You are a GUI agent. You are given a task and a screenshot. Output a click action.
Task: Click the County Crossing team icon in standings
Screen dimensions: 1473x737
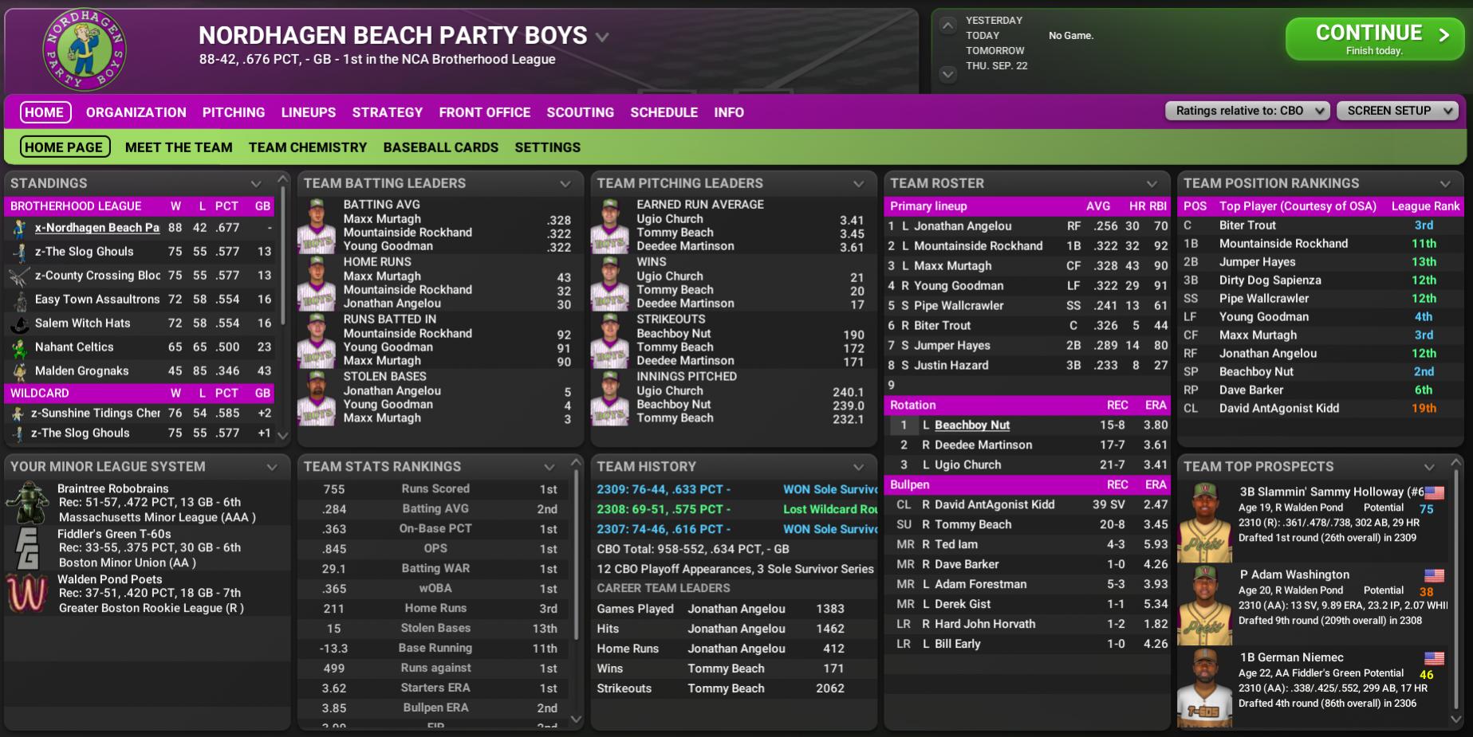coord(19,276)
